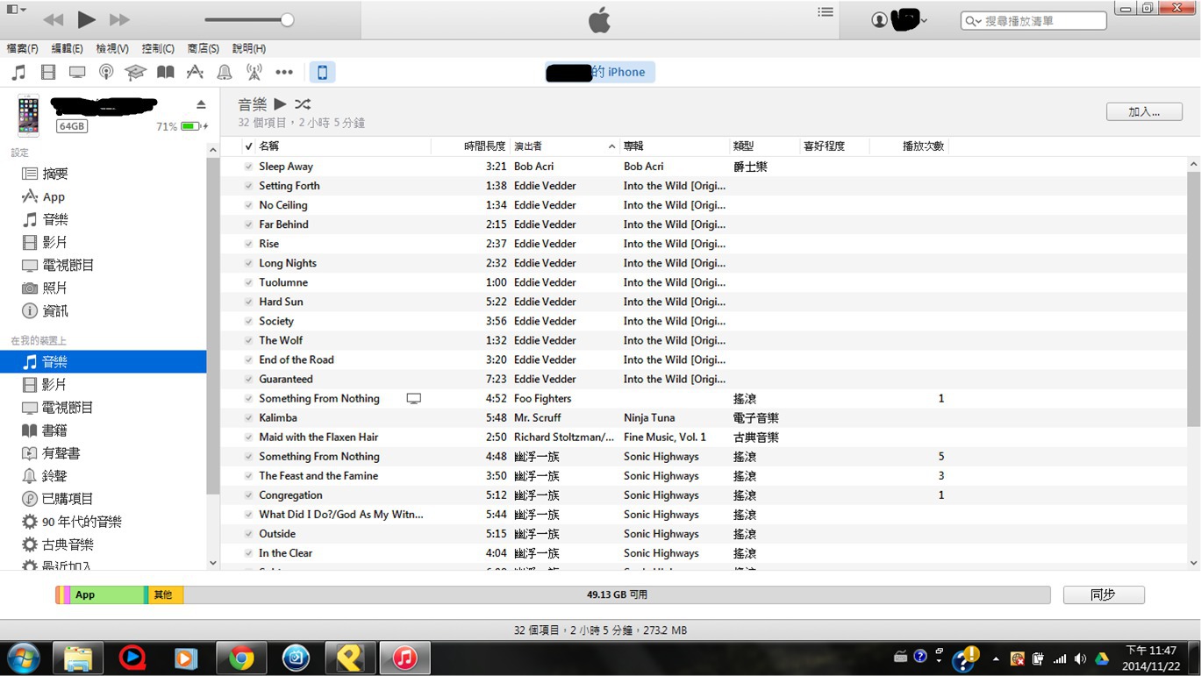
Task: Open the Internet Radio antenna icon
Action: pos(254,72)
